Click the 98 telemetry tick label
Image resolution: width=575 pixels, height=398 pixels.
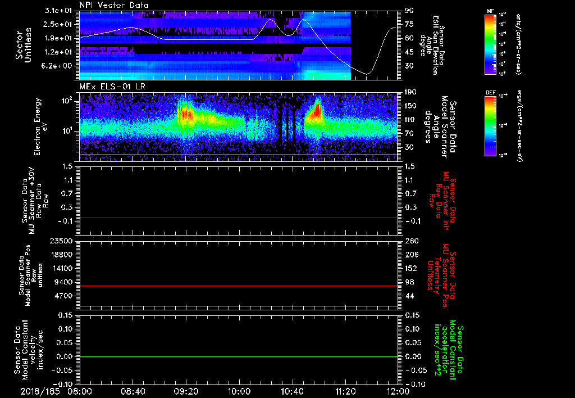[409, 282]
